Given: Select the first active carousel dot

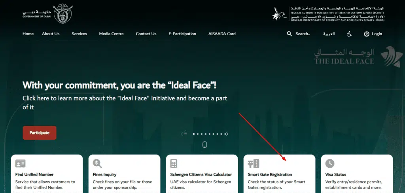Looking at the screenshot, I should [x=194, y=134].
